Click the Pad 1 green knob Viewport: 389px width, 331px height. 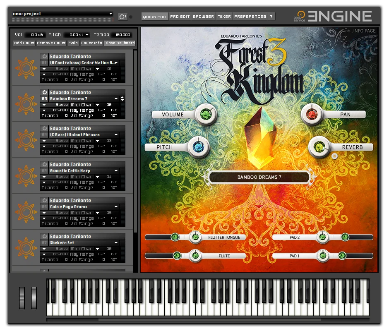tap(323, 255)
